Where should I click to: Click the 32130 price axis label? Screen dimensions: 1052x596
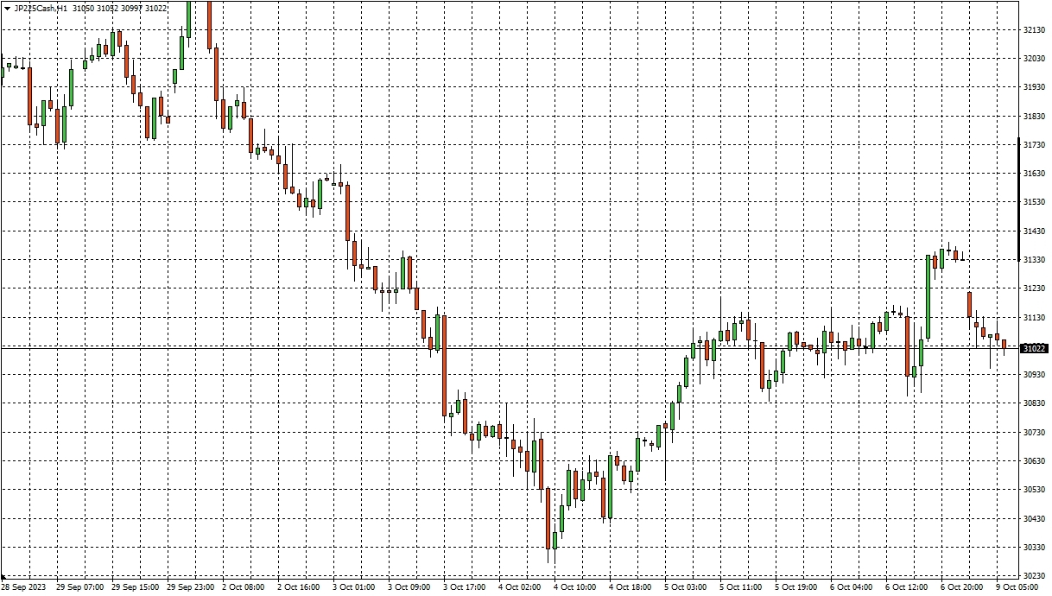pos(1034,30)
